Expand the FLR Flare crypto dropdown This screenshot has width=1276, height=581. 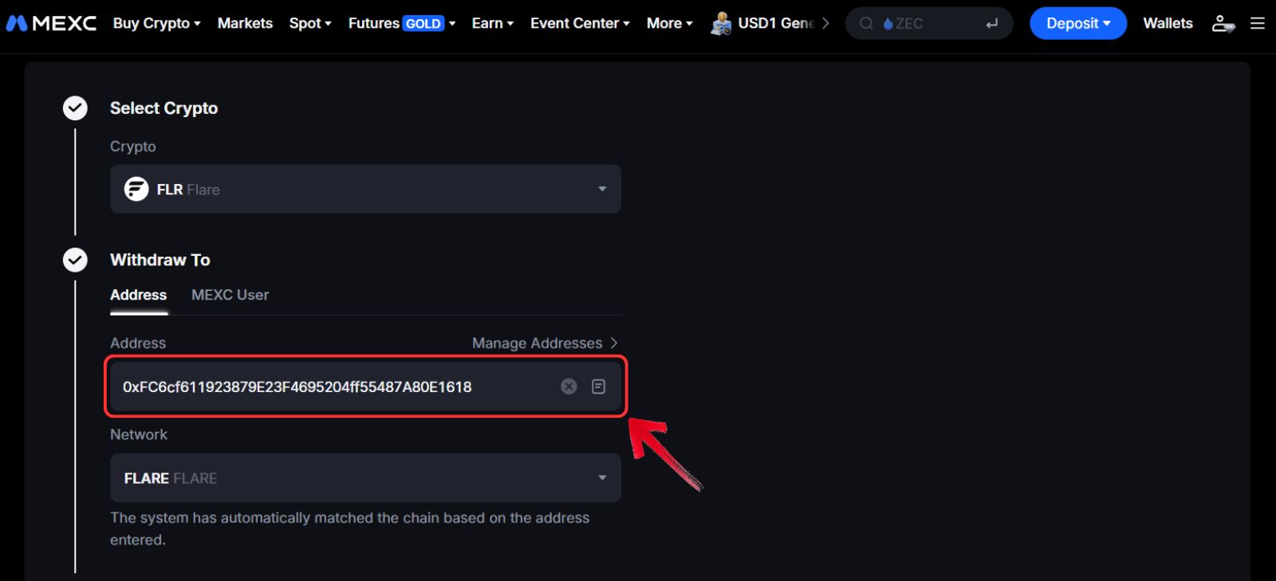pyautogui.click(x=602, y=189)
